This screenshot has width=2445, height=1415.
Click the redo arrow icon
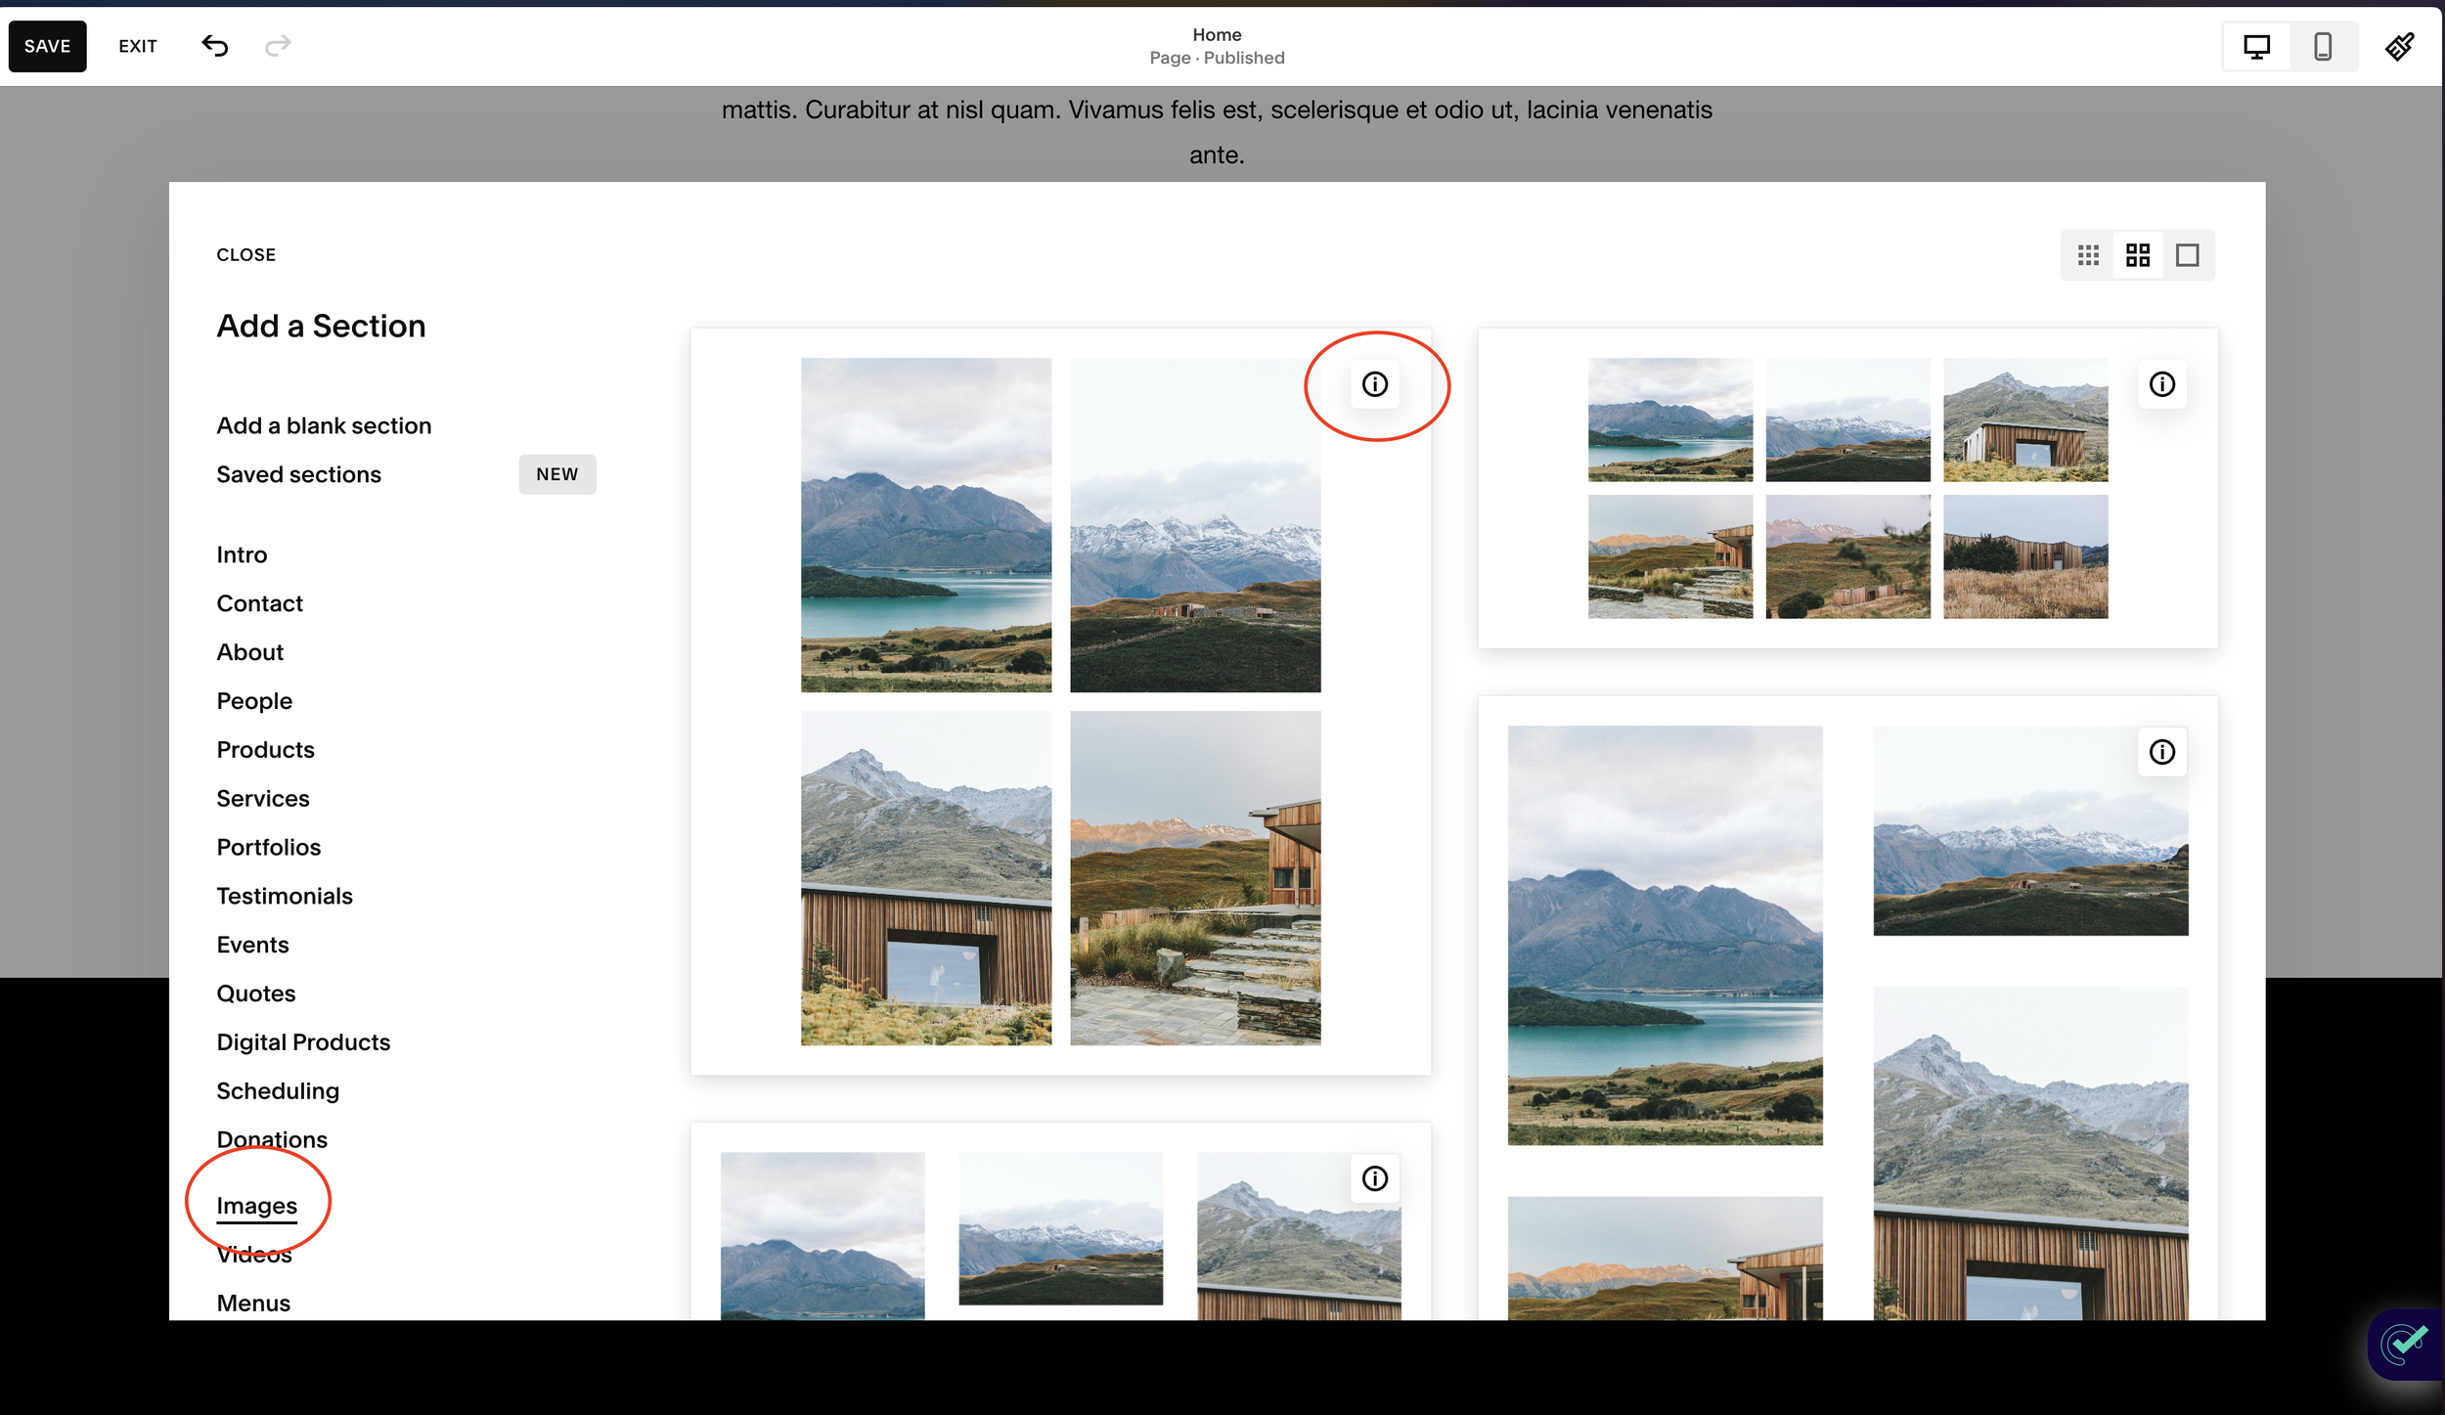click(278, 45)
